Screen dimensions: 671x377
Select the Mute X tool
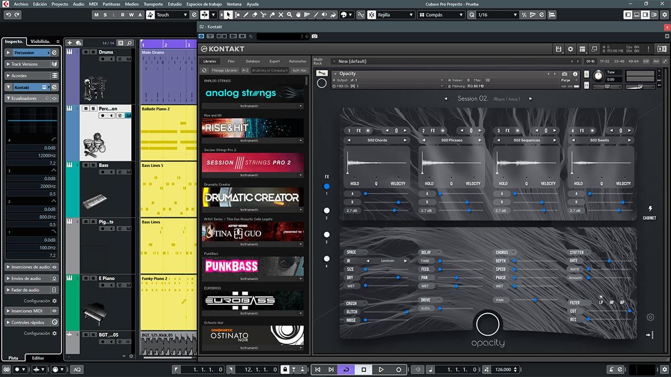pyautogui.click(x=282, y=15)
